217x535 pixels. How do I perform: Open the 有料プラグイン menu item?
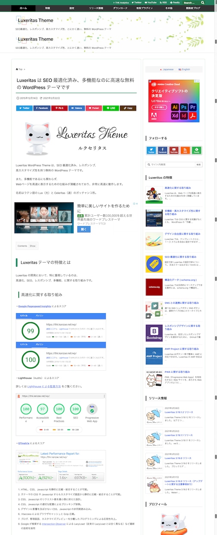click(144, 8)
